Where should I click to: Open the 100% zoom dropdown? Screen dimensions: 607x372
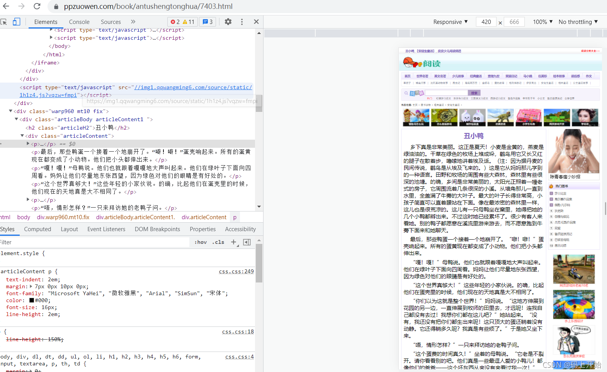click(x=543, y=22)
